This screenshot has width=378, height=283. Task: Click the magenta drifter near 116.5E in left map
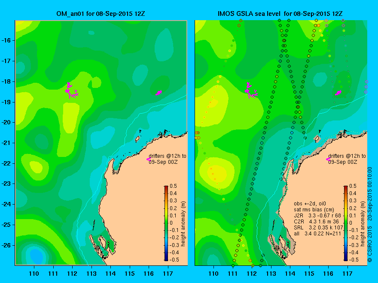pyautogui.click(x=159, y=93)
